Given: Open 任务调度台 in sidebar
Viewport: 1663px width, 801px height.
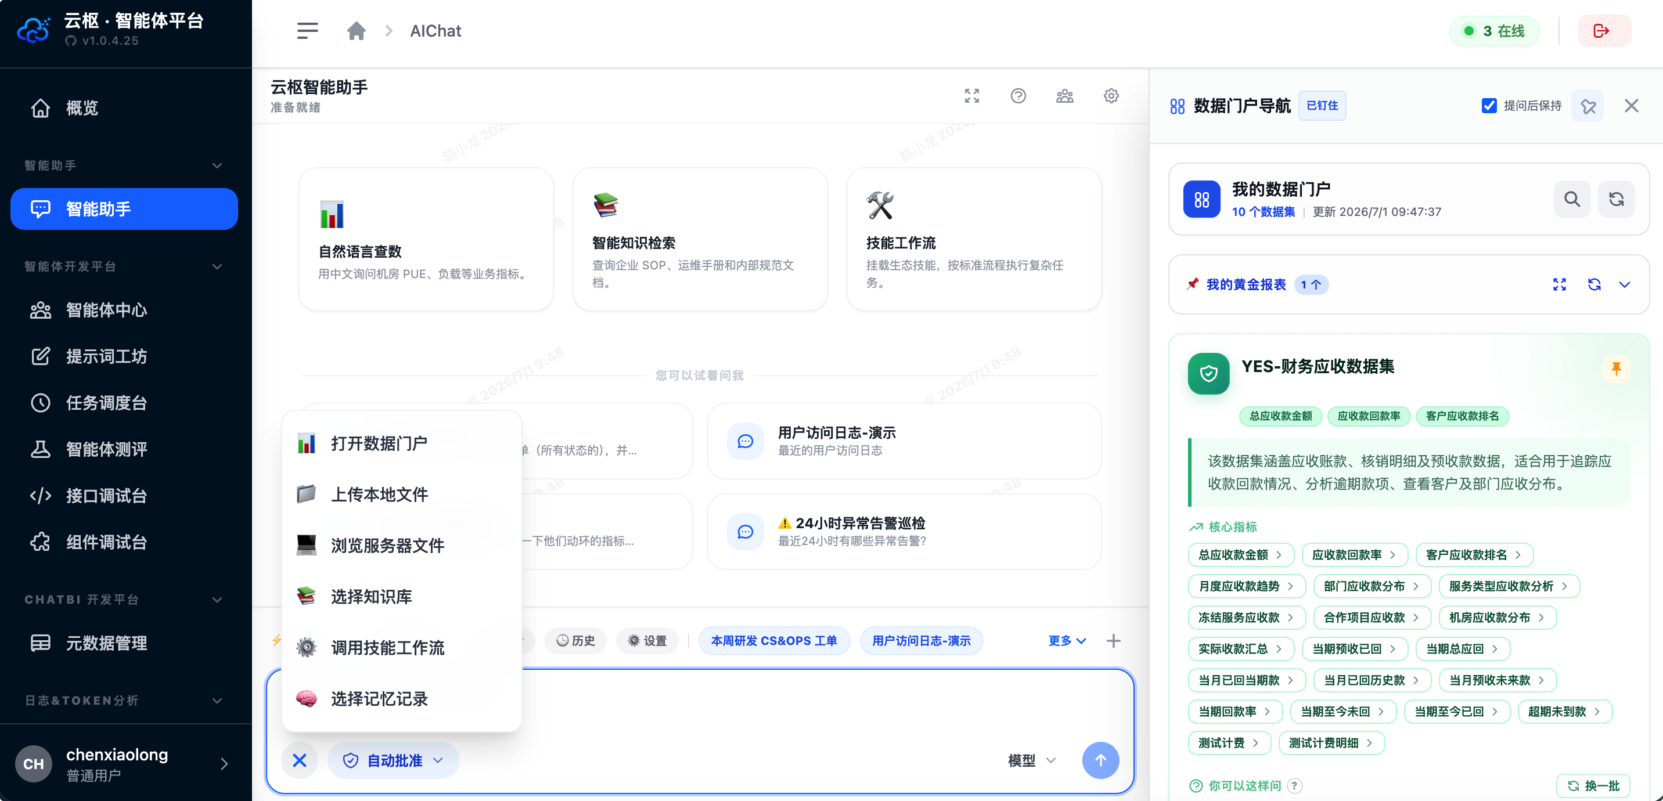Looking at the screenshot, I should click(124, 403).
